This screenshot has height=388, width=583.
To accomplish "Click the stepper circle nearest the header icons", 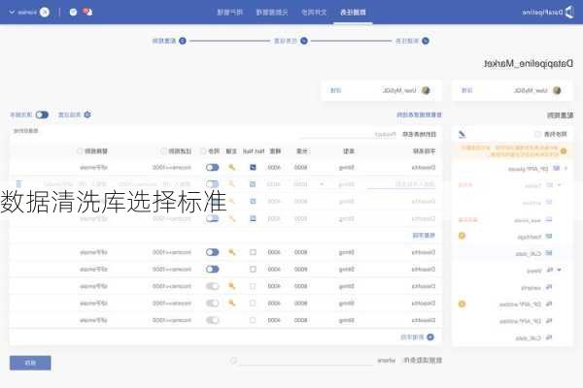I will 183,41.
